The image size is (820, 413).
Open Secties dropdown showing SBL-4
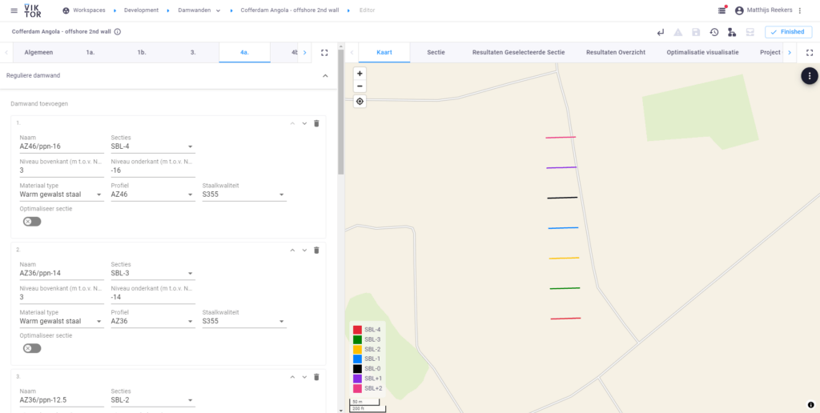pos(153,146)
